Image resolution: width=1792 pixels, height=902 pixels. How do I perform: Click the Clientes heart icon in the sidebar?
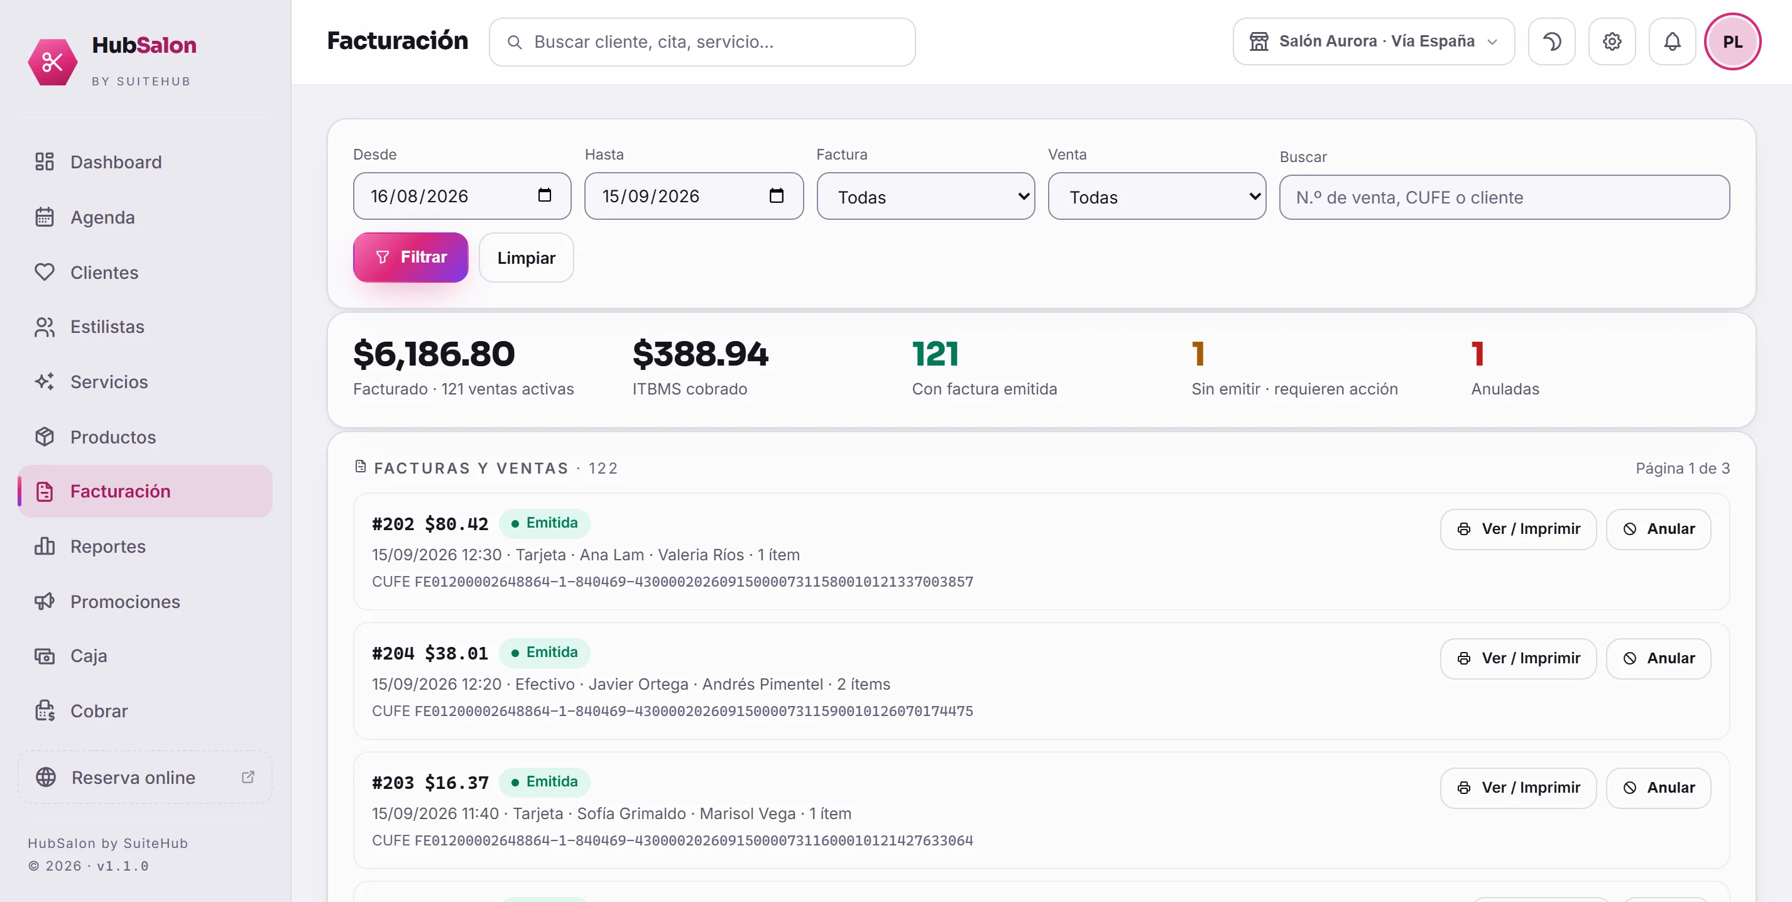point(45,272)
